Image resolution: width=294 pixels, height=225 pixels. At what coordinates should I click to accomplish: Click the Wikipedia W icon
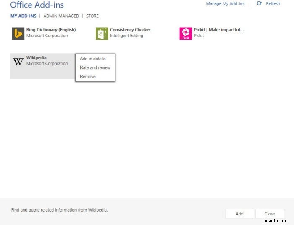pyautogui.click(x=18, y=62)
